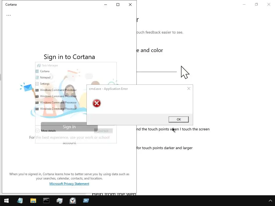
Task: Open the performance monitor taskbar icon
Action: click(59, 201)
